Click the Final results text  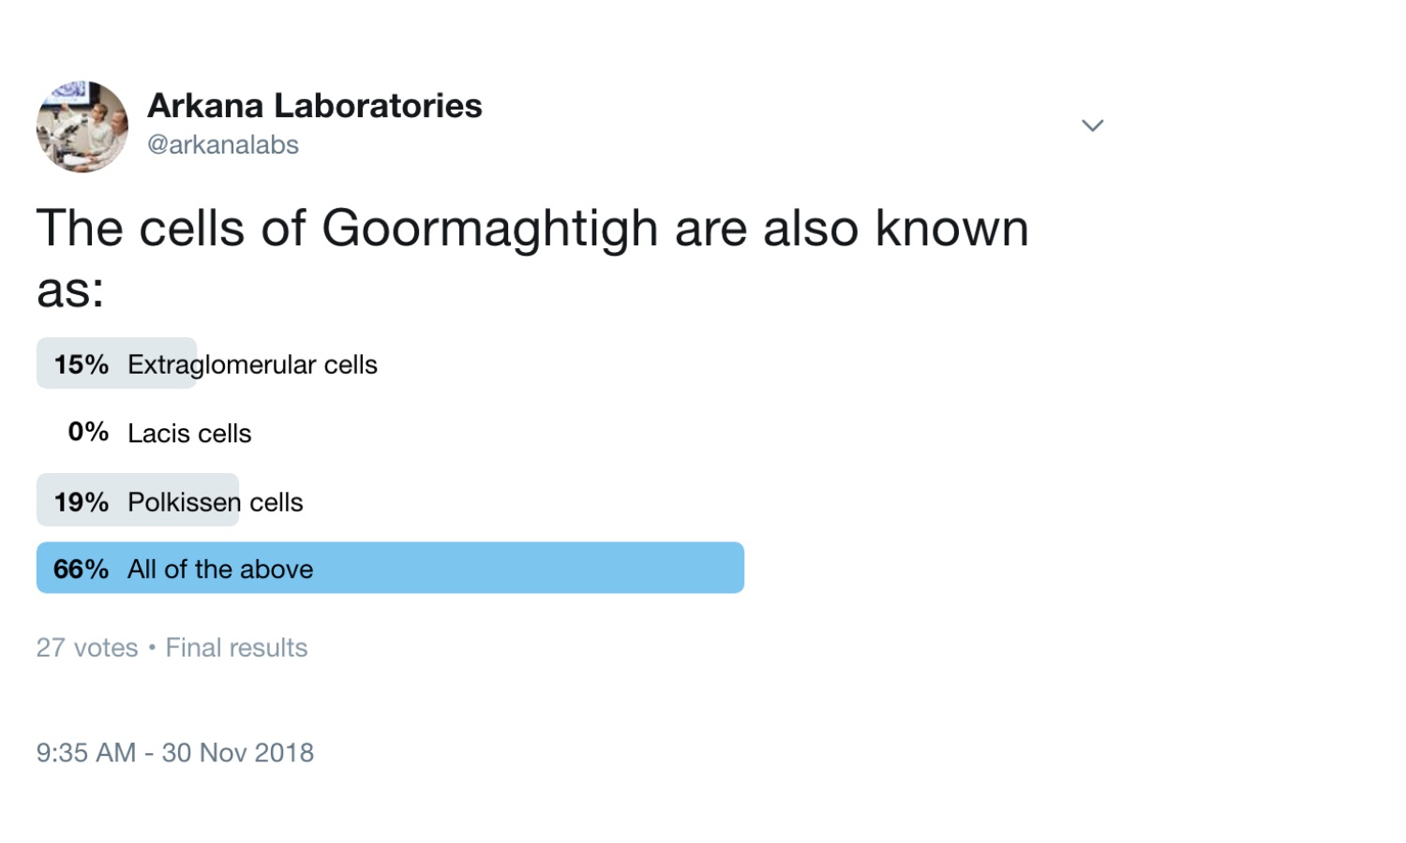coord(236,647)
